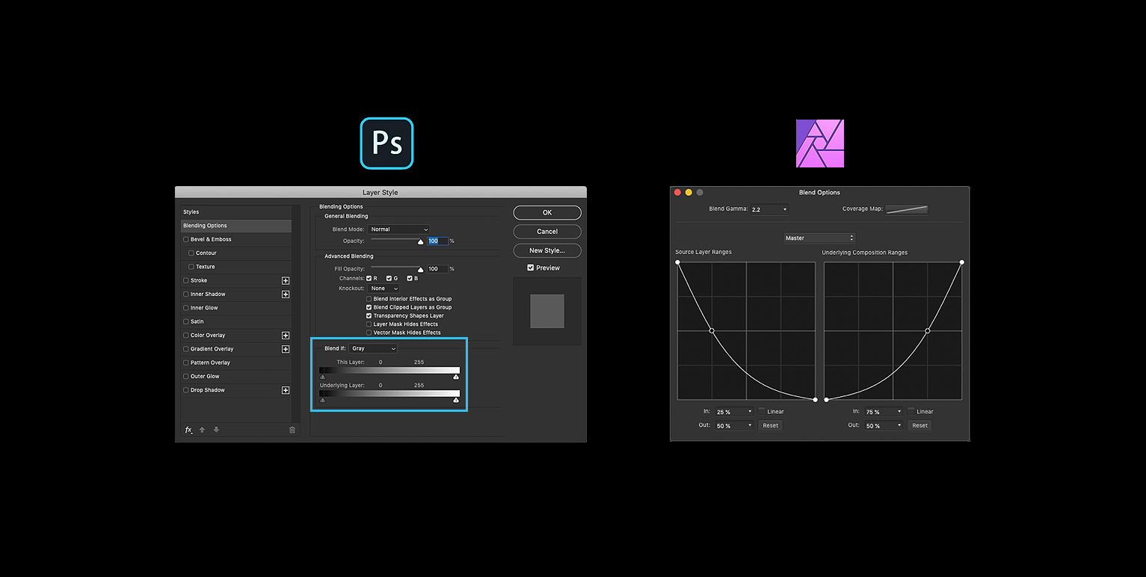Open the underlying Out 50 % dropdown
The height and width of the screenshot is (577, 1146).
coord(884,426)
